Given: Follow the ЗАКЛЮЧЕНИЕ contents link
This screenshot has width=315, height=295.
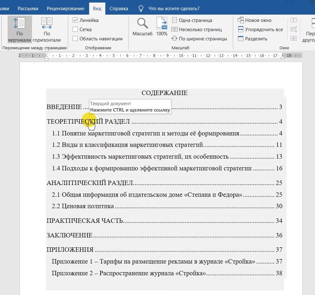Looking at the screenshot, I should coord(164,235).
